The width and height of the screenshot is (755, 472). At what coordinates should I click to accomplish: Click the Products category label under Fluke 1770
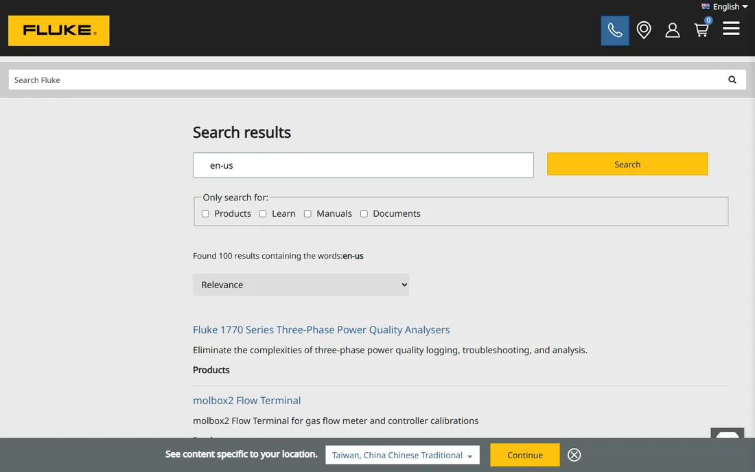pyautogui.click(x=211, y=370)
